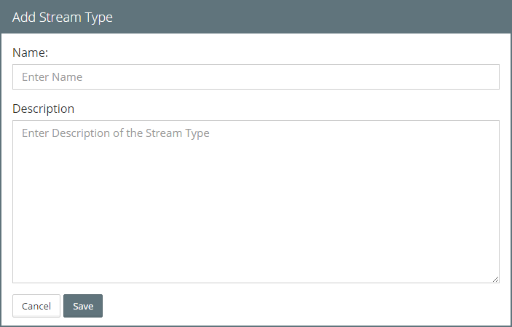The height and width of the screenshot is (327, 512).
Task: Click "Enter Description of the Stream Type" placeholder
Action: pyautogui.click(x=116, y=133)
